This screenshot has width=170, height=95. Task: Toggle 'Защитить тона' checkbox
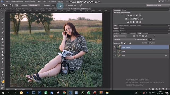coord(66,5)
